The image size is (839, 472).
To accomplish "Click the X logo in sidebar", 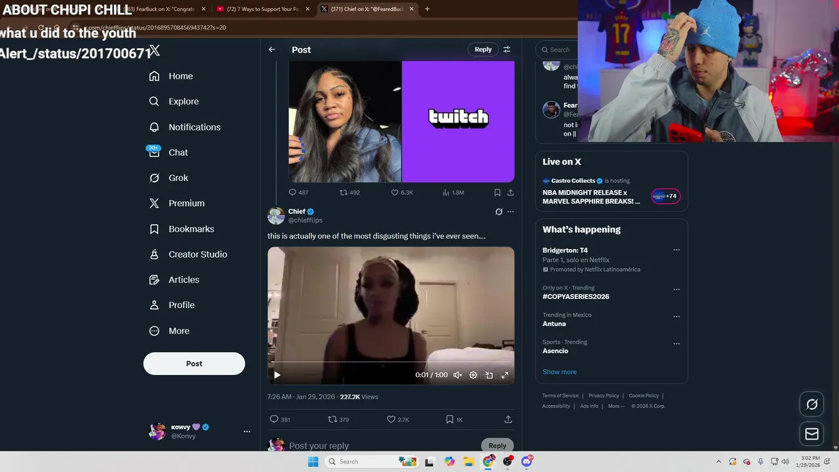I will coord(154,50).
